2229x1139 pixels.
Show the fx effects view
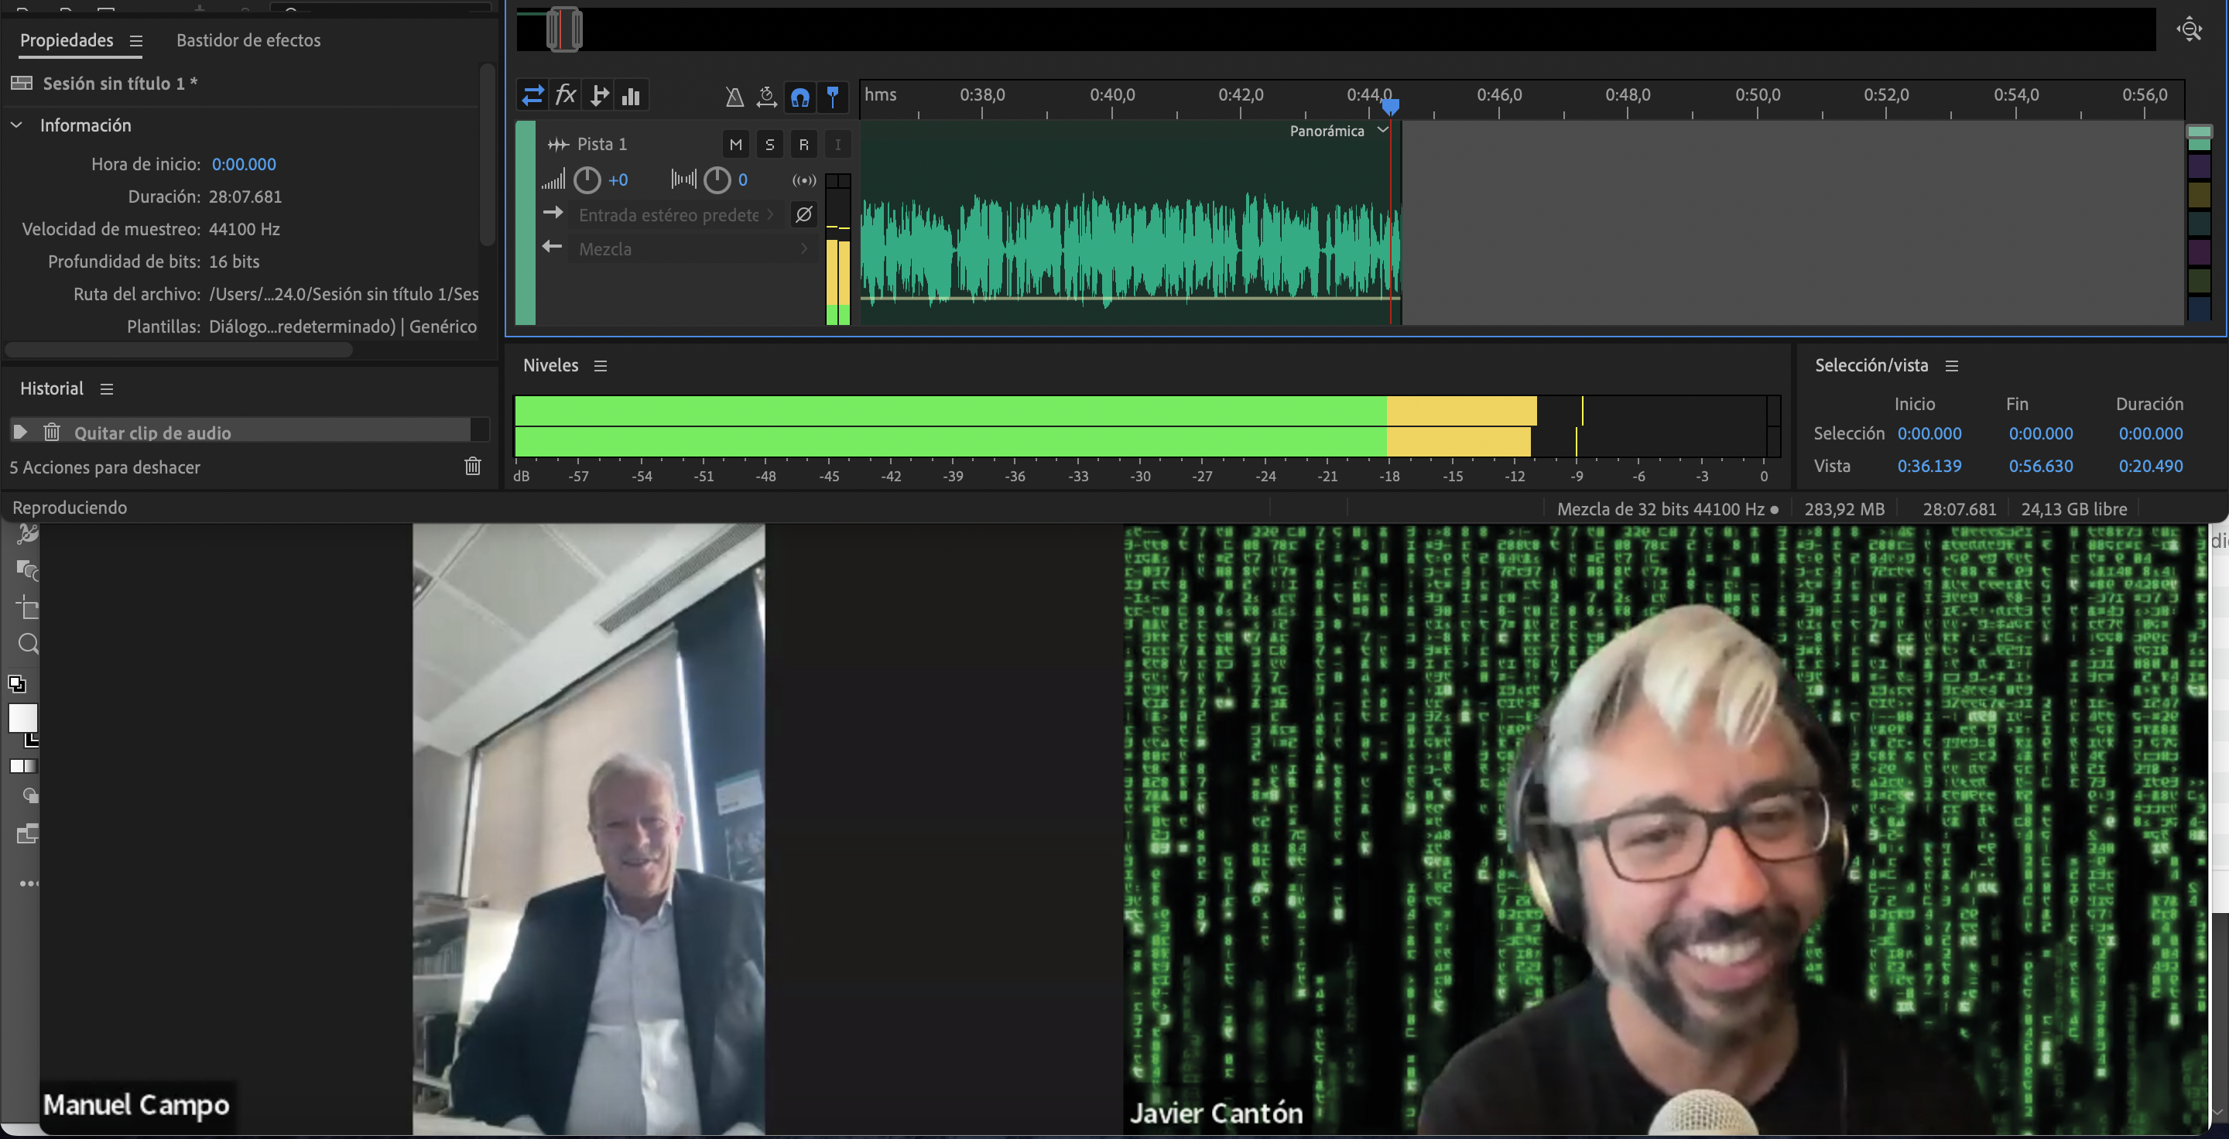click(566, 95)
